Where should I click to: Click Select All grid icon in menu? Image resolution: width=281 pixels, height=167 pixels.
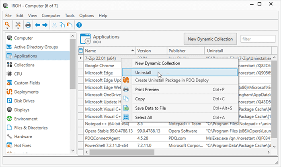click(126, 117)
